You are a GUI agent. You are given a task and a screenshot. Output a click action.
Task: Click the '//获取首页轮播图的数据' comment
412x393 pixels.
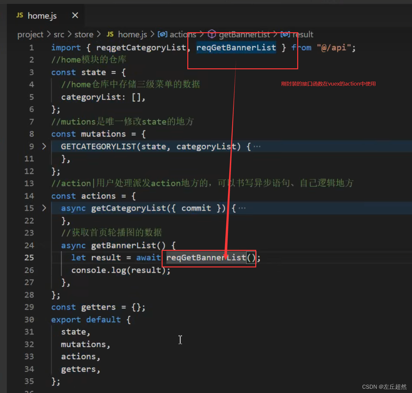click(112, 233)
